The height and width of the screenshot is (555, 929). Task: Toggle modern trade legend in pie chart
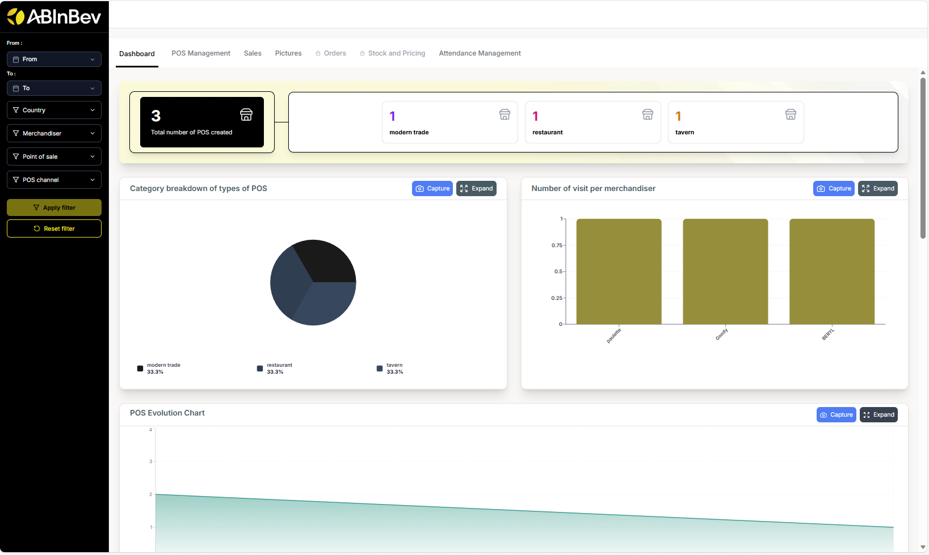(x=158, y=368)
